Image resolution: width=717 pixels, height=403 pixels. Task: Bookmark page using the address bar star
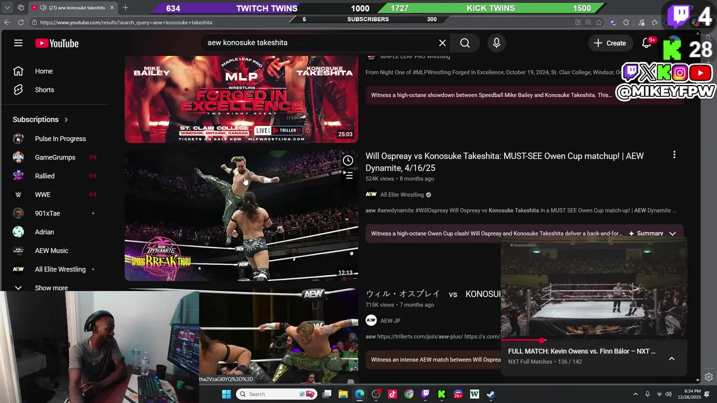[x=599, y=22]
